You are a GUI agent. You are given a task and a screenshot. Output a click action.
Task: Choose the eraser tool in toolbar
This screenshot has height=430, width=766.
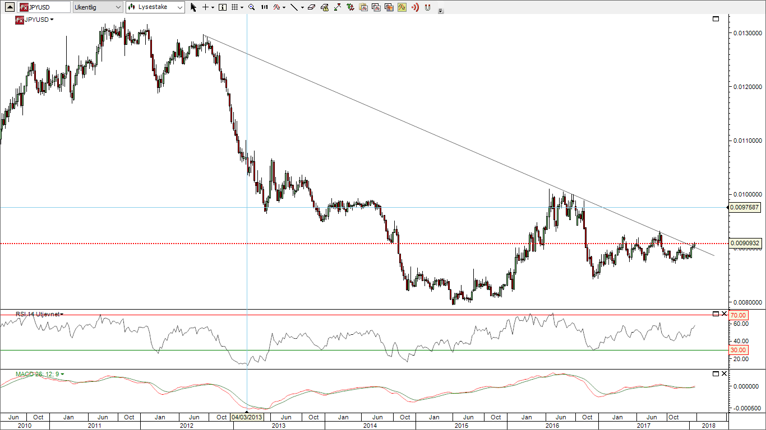(312, 7)
